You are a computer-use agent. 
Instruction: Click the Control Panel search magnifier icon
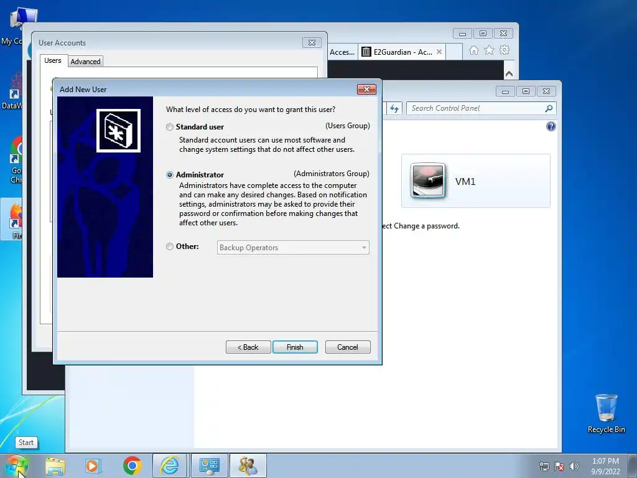point(549,108)
